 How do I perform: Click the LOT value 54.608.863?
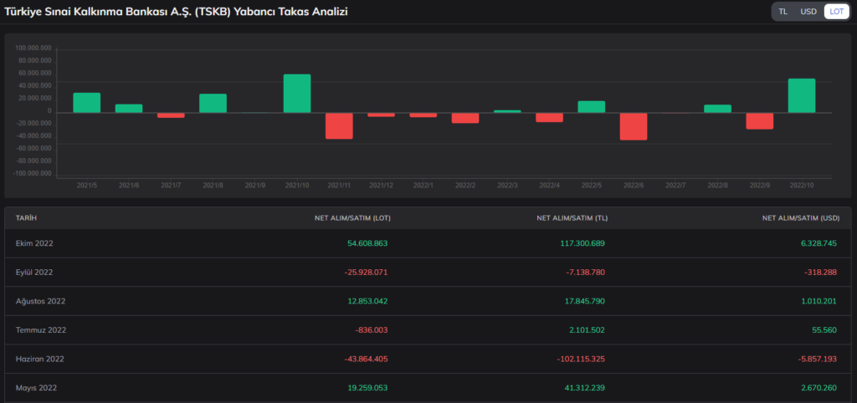click(x=367, y=243)
